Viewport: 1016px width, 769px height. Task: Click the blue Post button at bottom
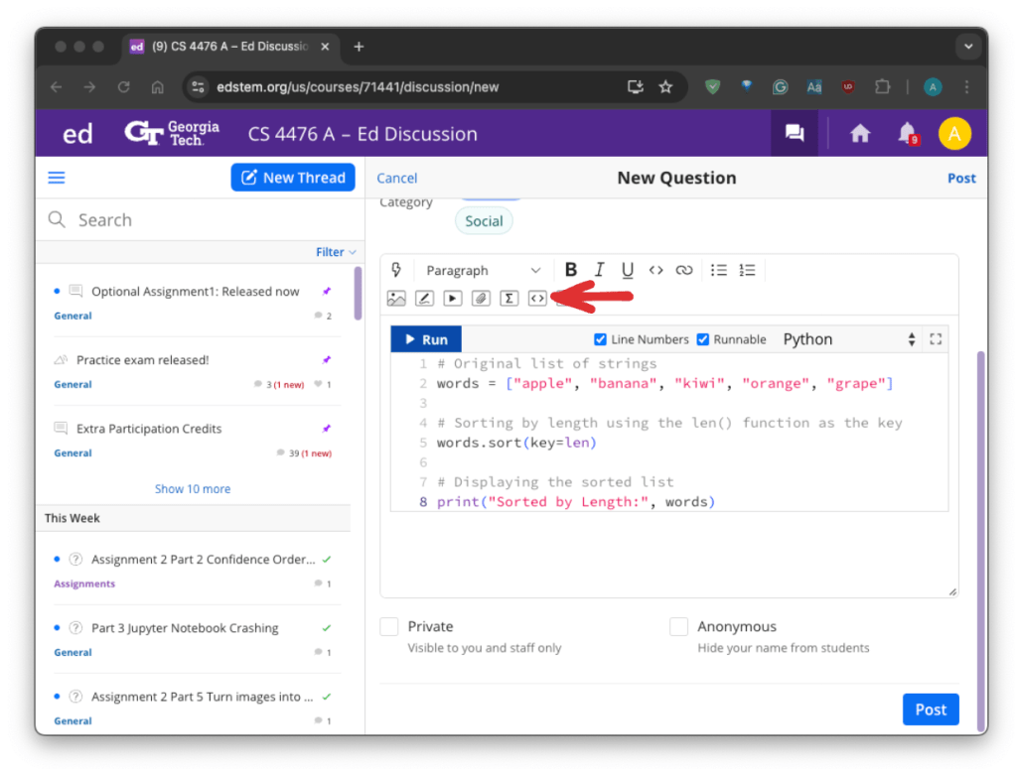[931, 709]
